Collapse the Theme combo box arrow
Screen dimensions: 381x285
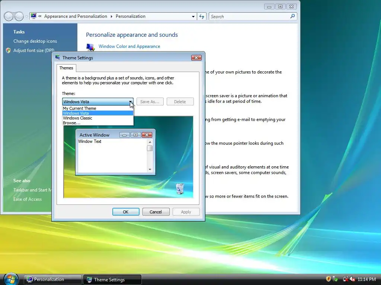point(131,102)
